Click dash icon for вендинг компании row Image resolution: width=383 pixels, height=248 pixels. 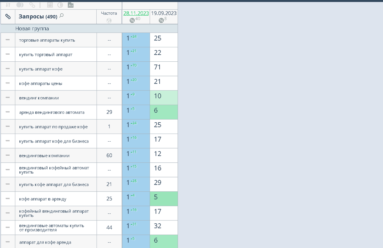8,98
